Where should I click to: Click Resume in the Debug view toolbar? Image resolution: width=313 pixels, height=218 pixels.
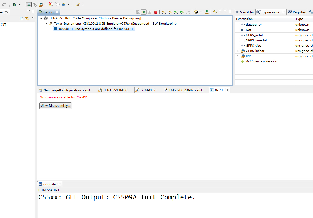tap(144, 12)
